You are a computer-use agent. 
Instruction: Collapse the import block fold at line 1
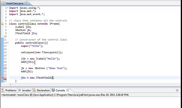click(x=8, y=8)
